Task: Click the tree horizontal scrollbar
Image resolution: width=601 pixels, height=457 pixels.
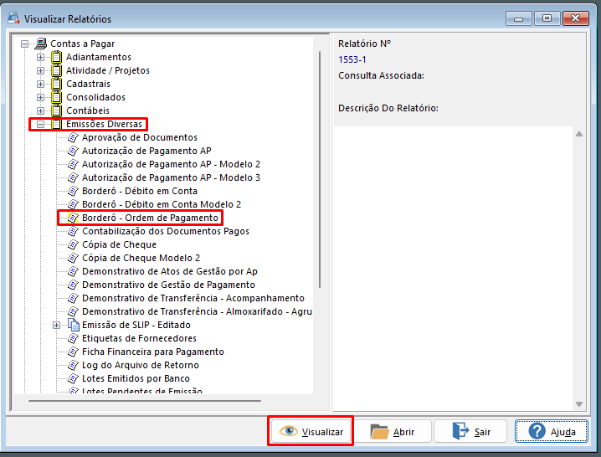Action: coord(145,401)
